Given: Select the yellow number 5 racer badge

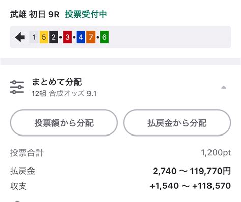Looking at the screenshot, I should tap(44, 37).
